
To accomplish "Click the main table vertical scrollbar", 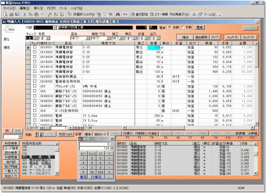I will [256, 83].
